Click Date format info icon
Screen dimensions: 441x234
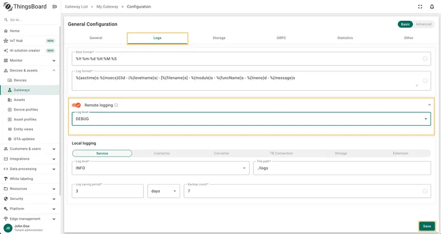[425, 59]
